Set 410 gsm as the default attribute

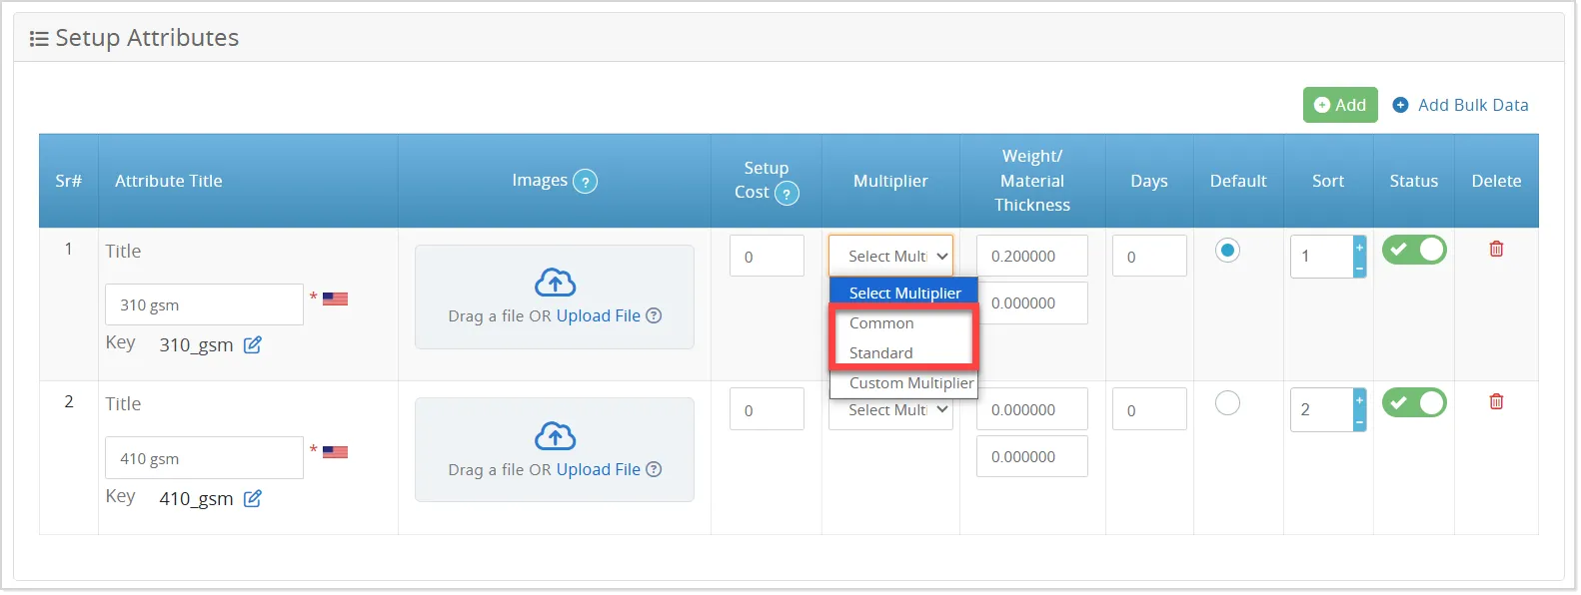(1227, 402)
